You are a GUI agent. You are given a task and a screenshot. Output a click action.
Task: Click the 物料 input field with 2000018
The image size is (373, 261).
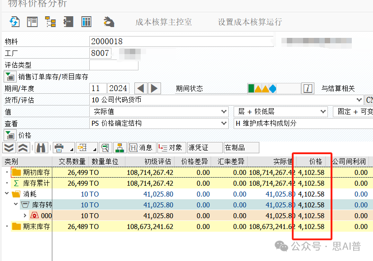180,41
